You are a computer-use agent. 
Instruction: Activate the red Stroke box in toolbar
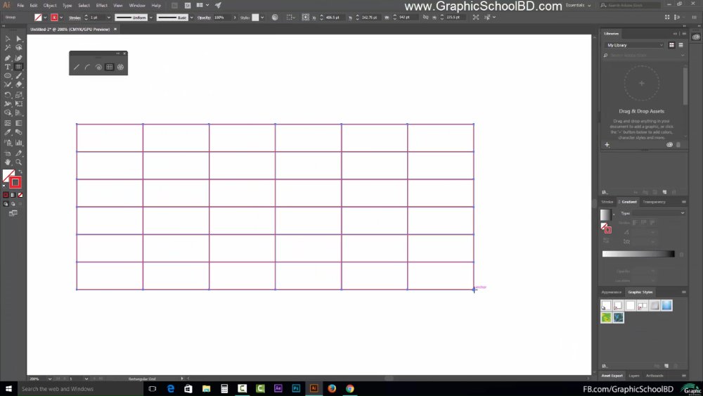[15, 182]
